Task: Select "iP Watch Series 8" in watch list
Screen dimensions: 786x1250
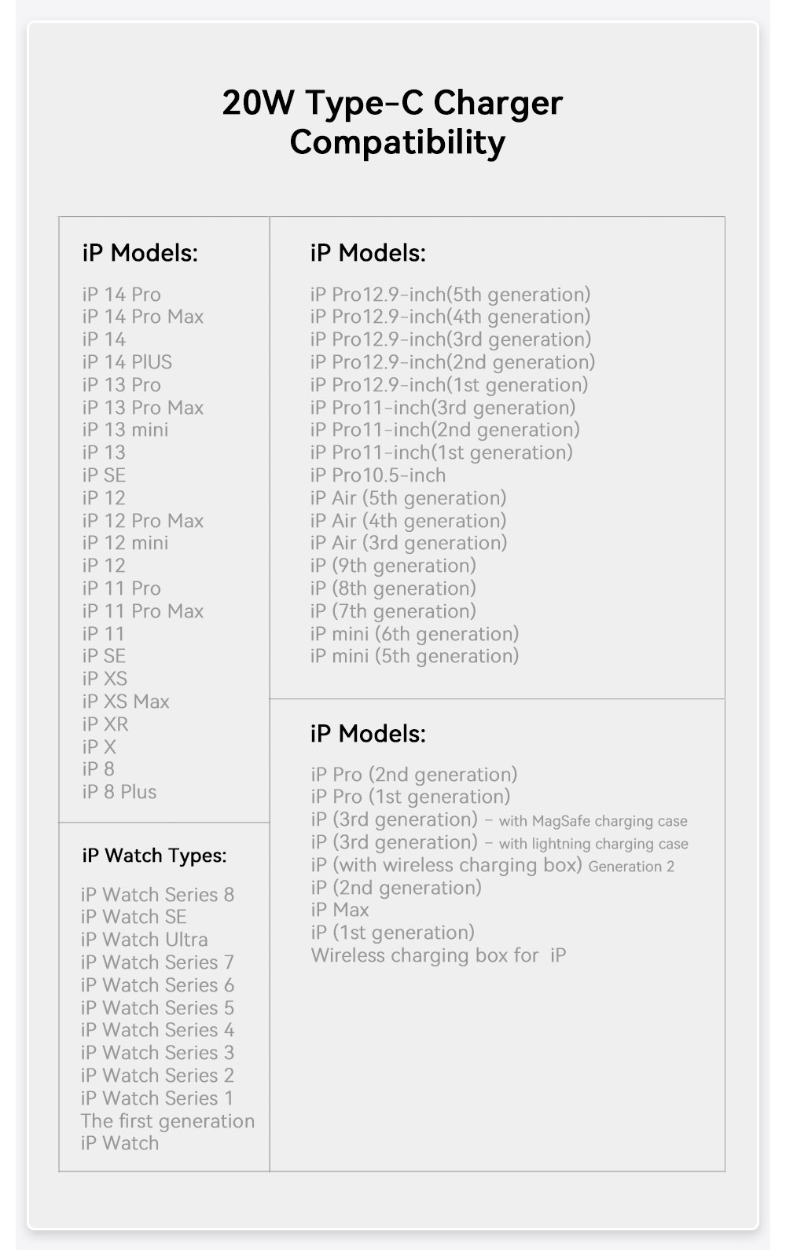Action: 157,895
